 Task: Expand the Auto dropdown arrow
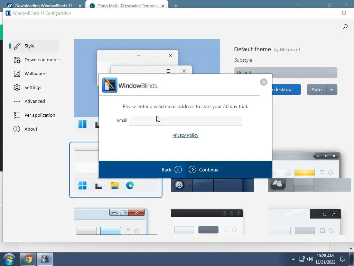pos(332,90)
